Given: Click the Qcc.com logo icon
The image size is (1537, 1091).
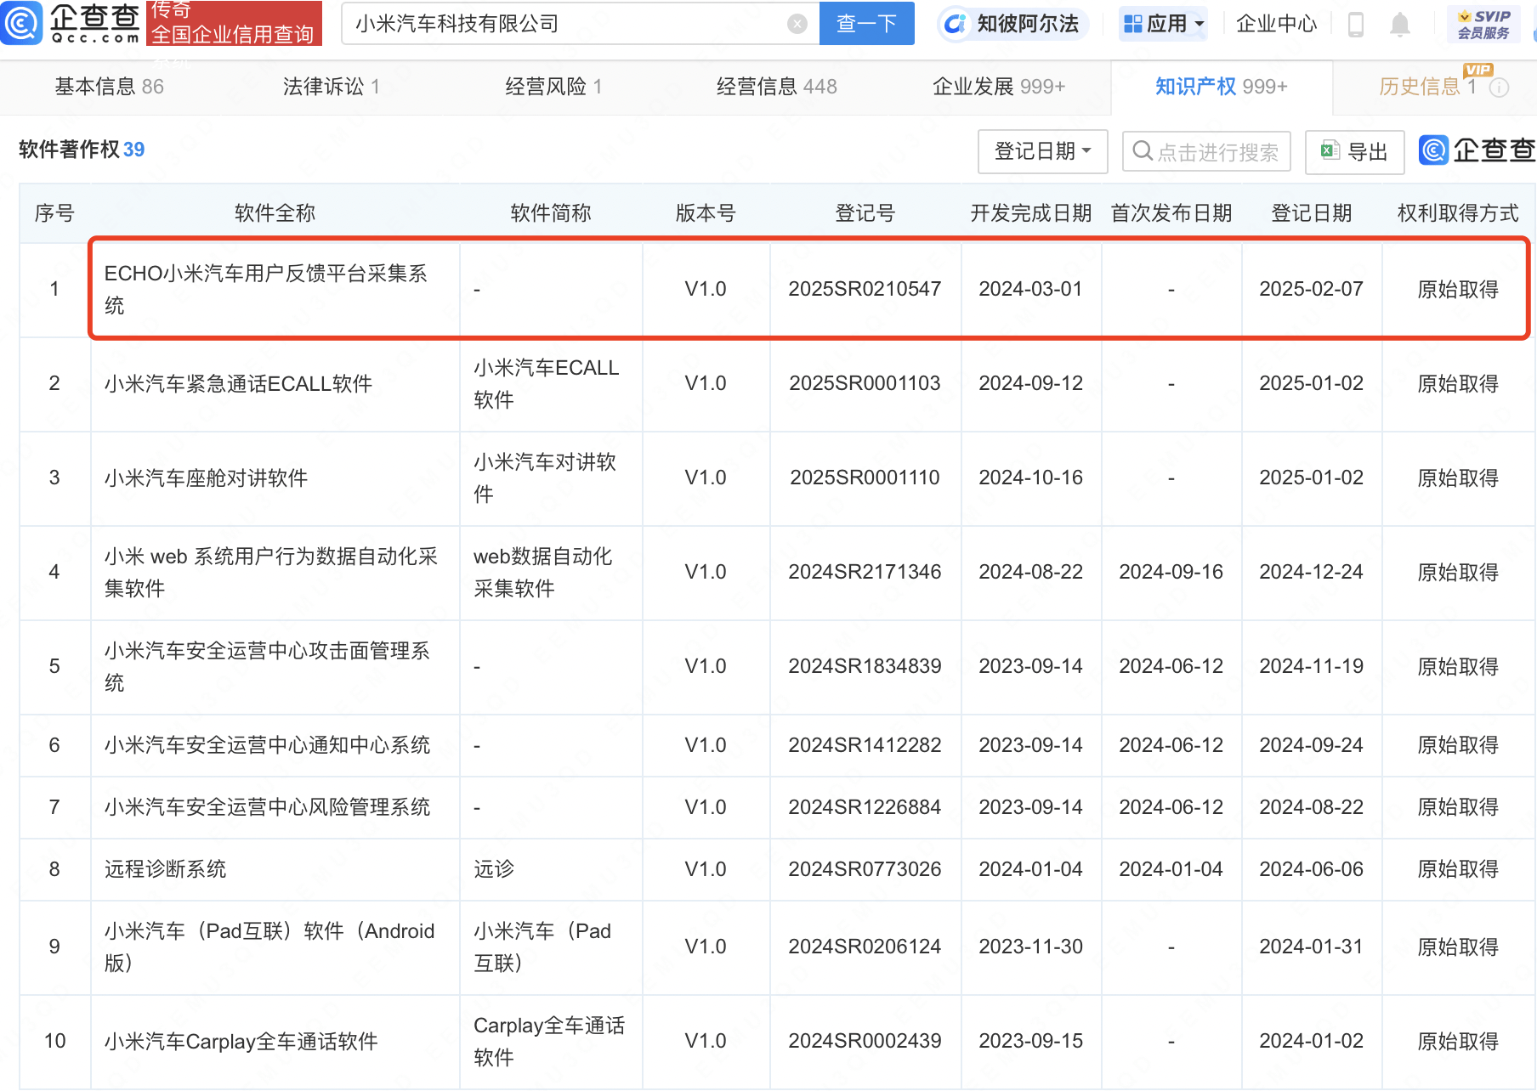Looking at the screenshot, I should pos(21,23).
